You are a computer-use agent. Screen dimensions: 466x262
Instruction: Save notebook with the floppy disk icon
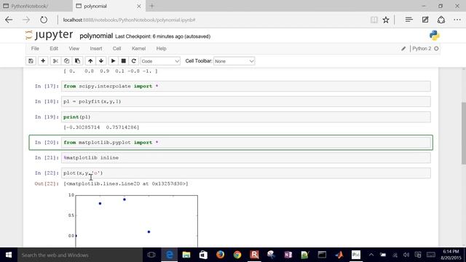tap(31, 61)
